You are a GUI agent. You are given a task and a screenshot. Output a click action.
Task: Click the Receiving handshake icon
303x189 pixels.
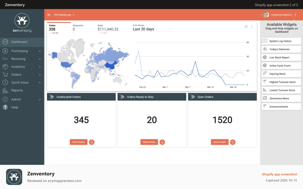(5, 59)
